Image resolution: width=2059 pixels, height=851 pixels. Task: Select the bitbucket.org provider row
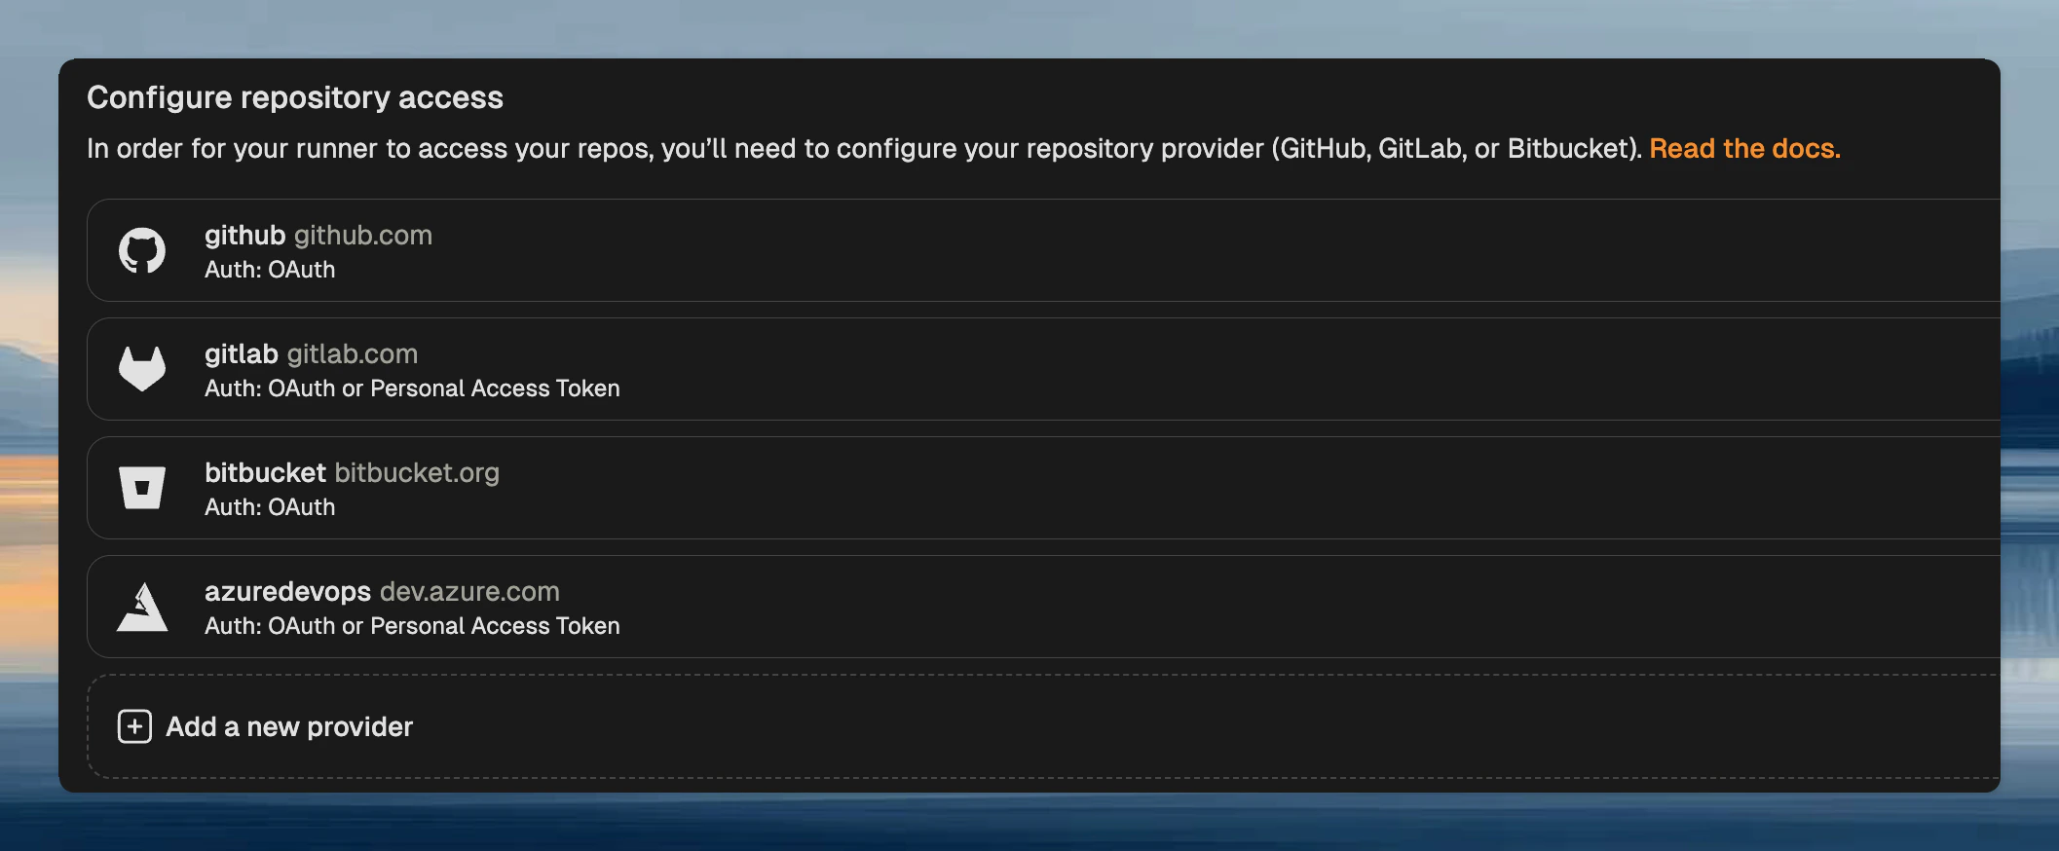1043,488
